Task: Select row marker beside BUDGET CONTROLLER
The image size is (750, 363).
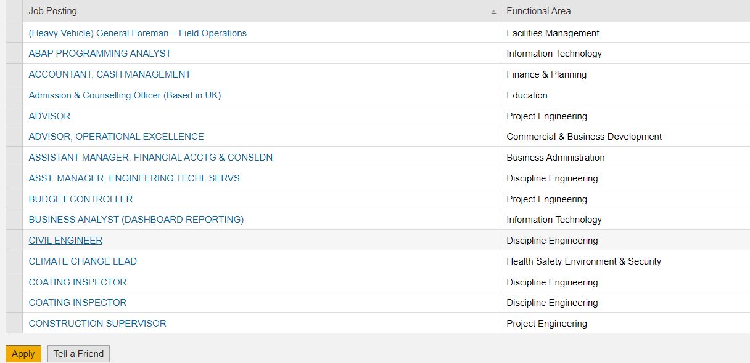Action: click(14, 199)
